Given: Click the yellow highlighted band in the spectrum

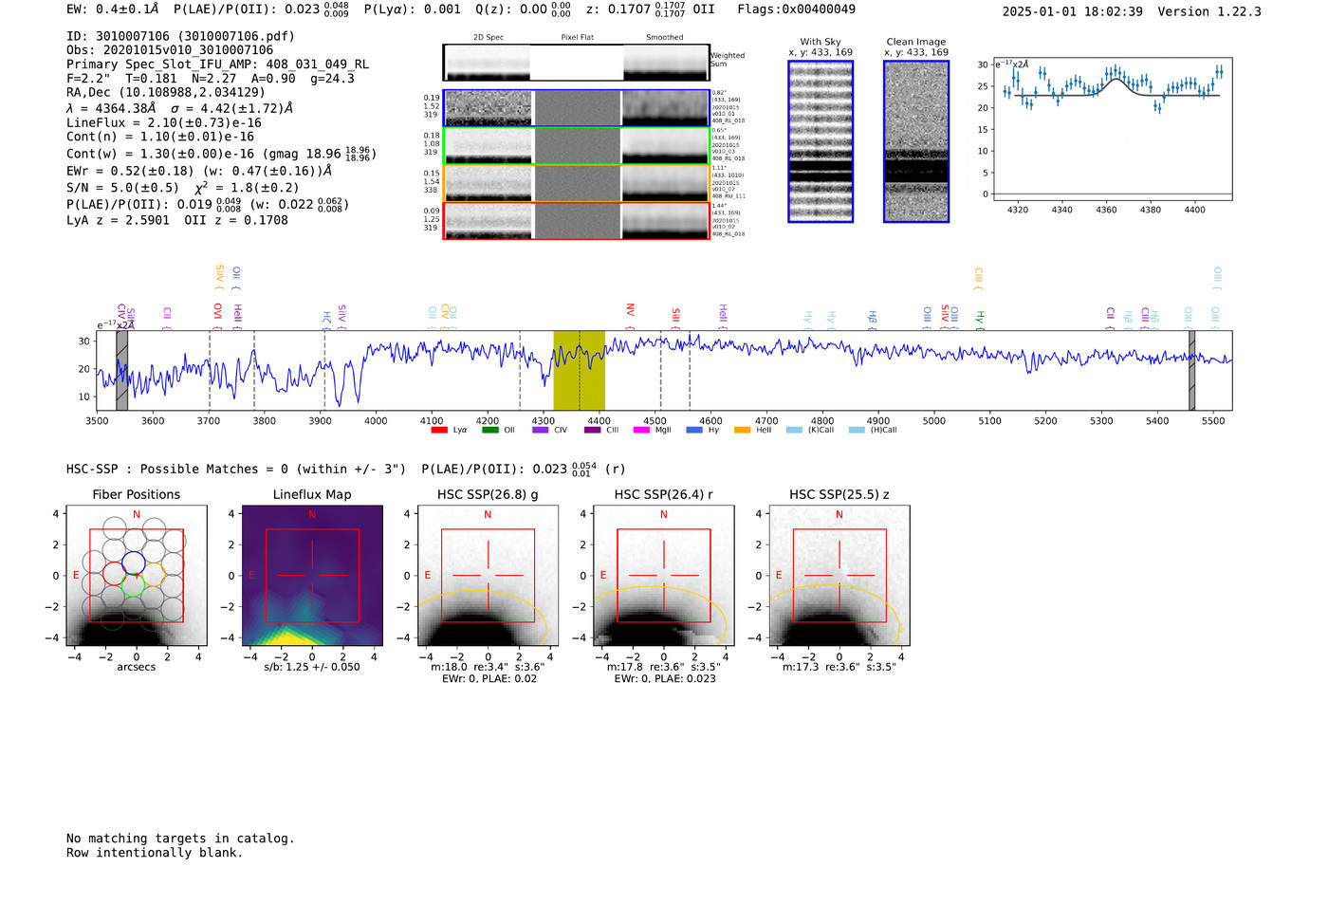Looking at the screenshot, I should click(x=579, y=370).
